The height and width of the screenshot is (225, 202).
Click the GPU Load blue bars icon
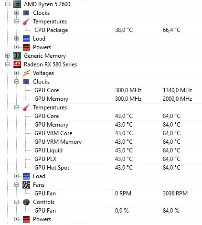[x=26, y=176]
